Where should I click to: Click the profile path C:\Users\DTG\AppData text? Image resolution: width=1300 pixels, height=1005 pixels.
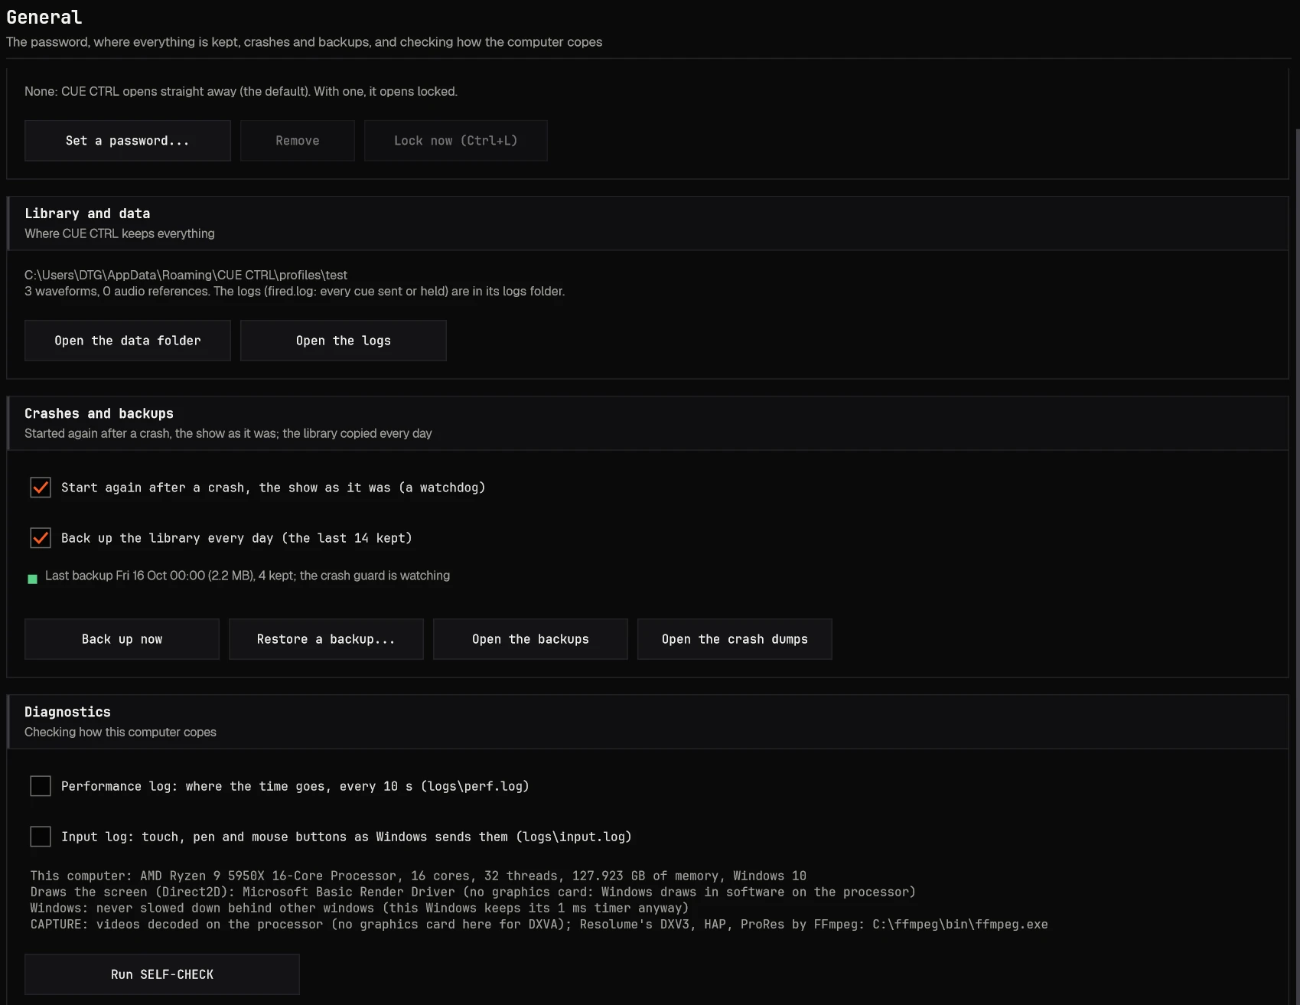pyautogui.click(x=186, y=275)
